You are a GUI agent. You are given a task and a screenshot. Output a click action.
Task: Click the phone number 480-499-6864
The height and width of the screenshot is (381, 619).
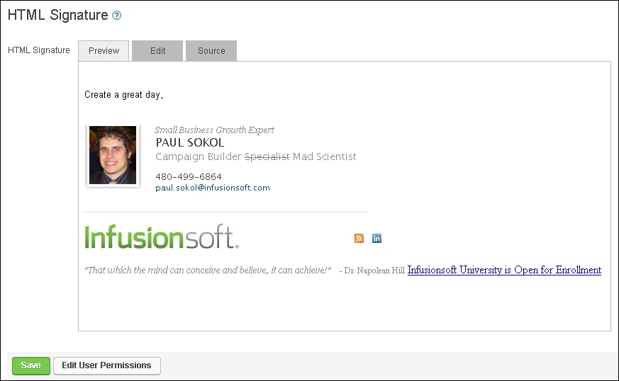(189, 176)
